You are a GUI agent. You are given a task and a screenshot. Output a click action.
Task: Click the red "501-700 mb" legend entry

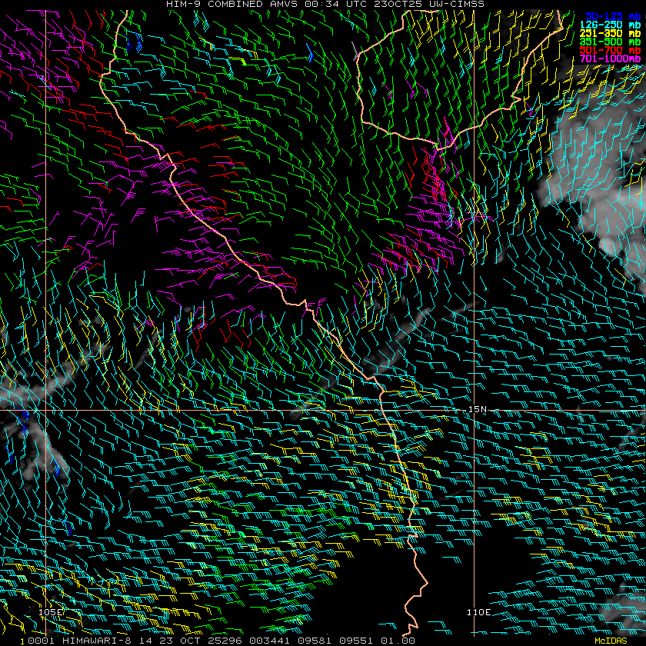coord(610,50)
